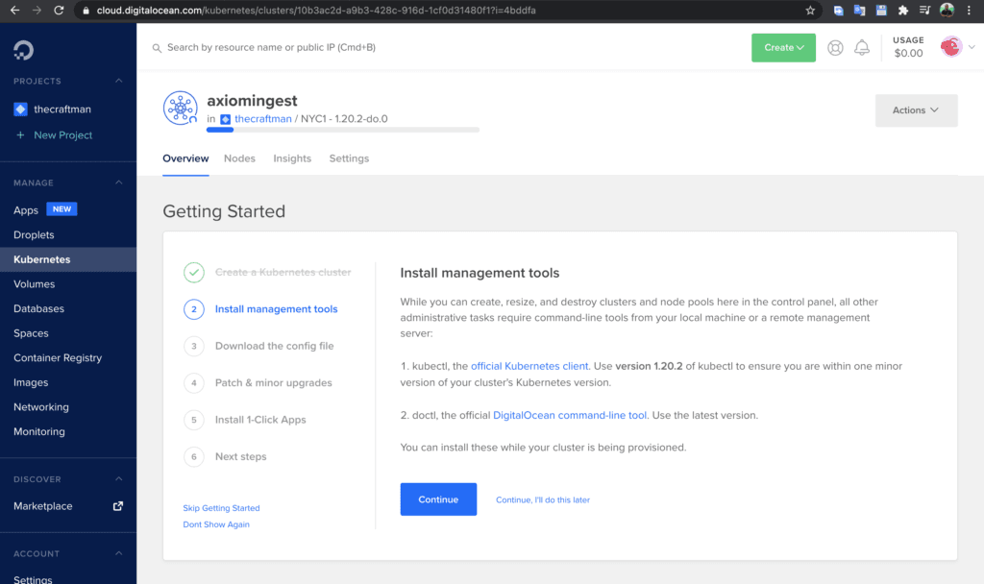Image resolution: width=984 pixels, height=584 pixels.
Task: Select Download the config file step
Action: [x=274, y=346]
